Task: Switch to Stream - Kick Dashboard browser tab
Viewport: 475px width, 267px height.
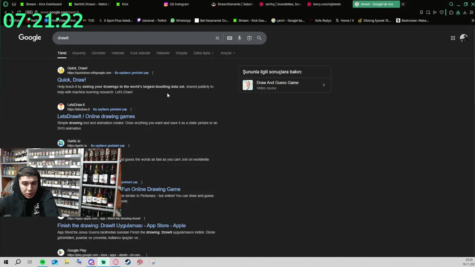Action: pos(42,4)
